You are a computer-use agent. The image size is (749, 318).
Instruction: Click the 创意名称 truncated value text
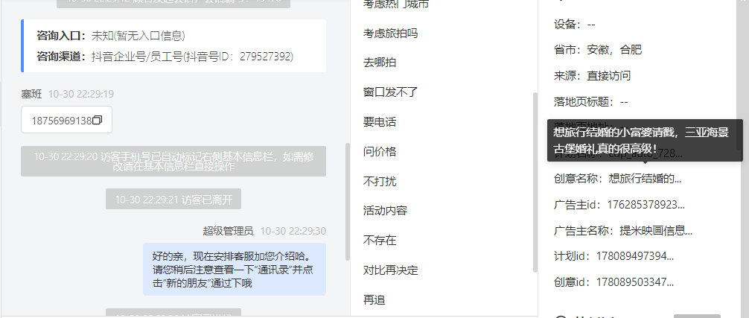pos(645,179)
